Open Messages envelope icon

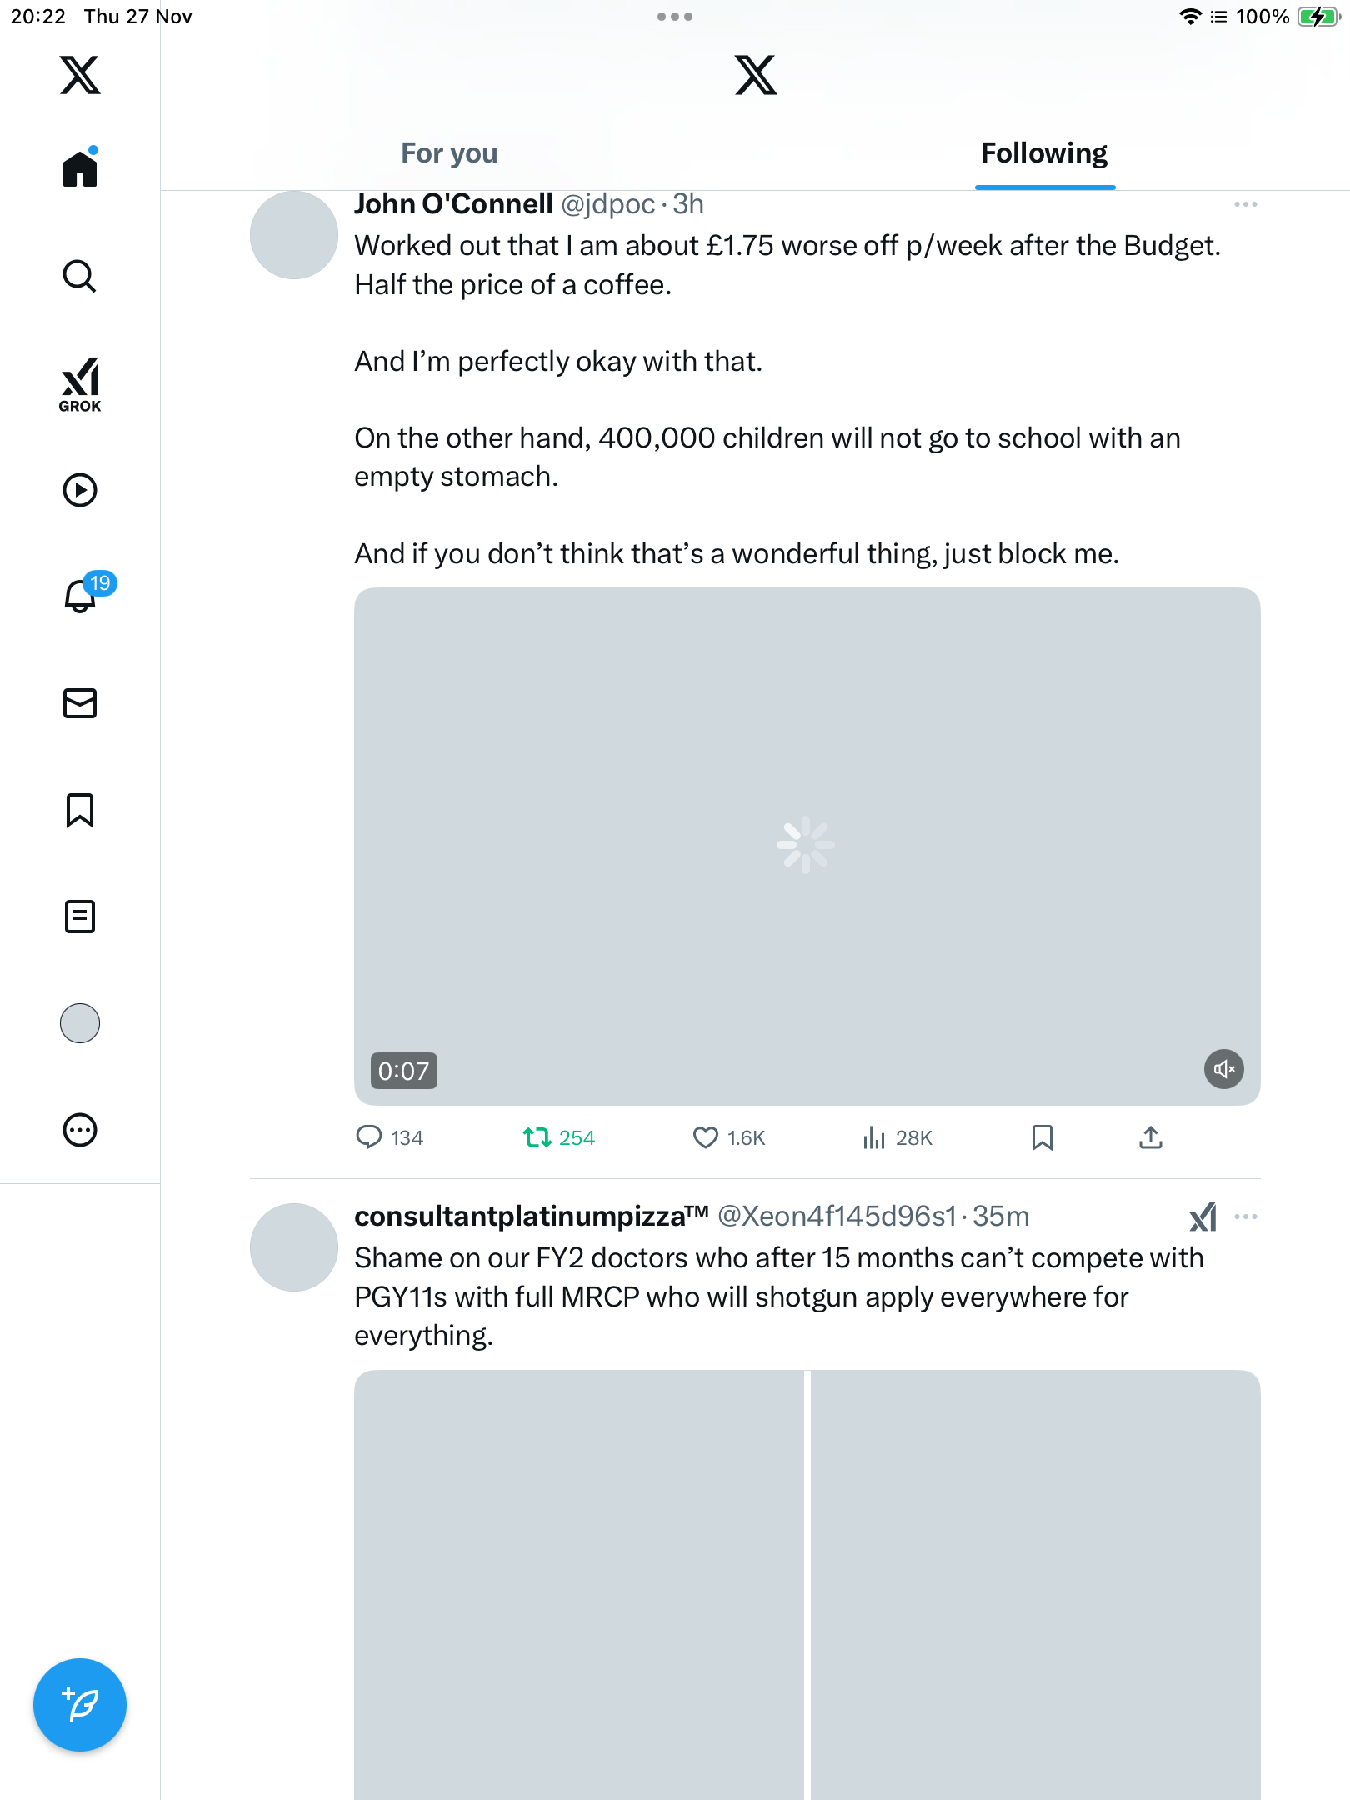click(80, 703)
